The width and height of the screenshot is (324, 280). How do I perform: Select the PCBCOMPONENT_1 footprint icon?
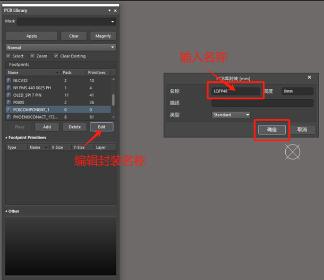[8, 109]
